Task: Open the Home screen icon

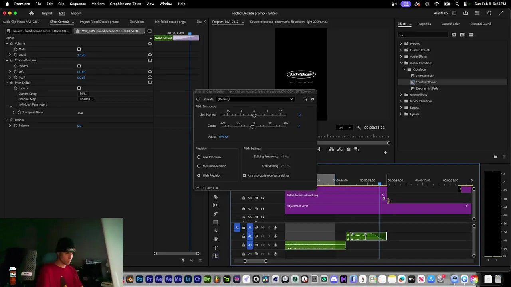Action: 31,13
